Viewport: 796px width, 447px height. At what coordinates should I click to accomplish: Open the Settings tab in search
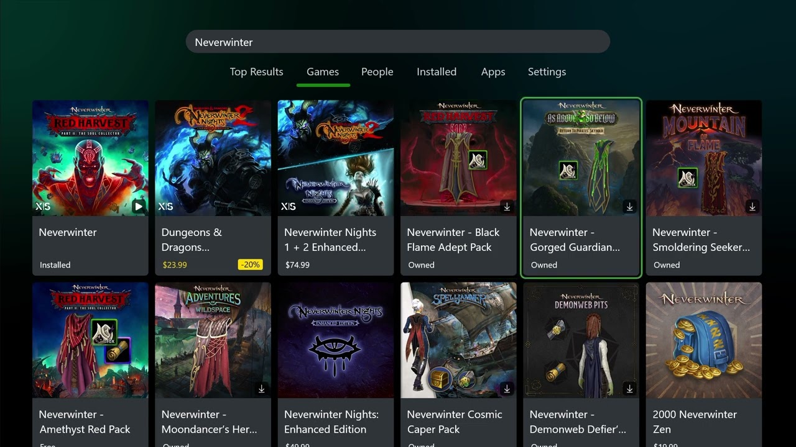click(547, 72)
